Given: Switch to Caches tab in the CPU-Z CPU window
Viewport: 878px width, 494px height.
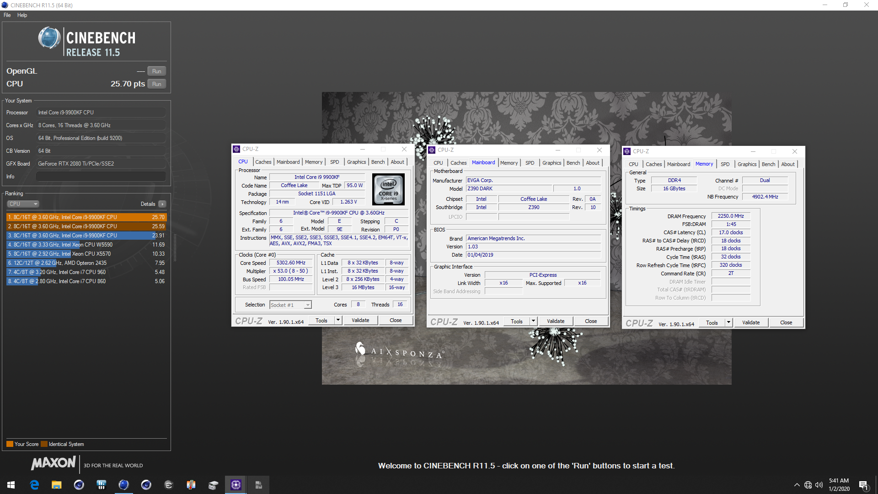Looking at the screenshot, I should (263, 162).
